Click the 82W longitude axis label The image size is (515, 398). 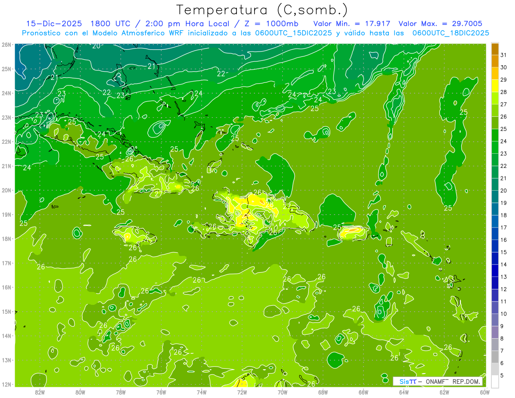(39, 392)
